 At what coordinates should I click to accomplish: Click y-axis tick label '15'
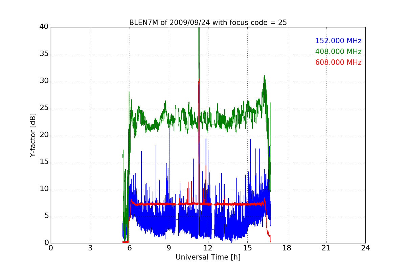point(44,162)
